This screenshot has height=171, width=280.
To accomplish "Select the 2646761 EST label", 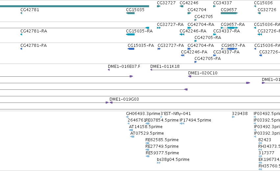I will (137, 120).
